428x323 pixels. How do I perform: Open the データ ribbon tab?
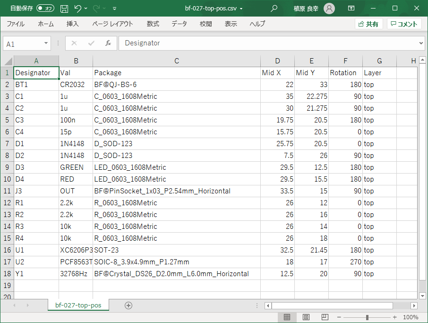[x=180, y=24]
